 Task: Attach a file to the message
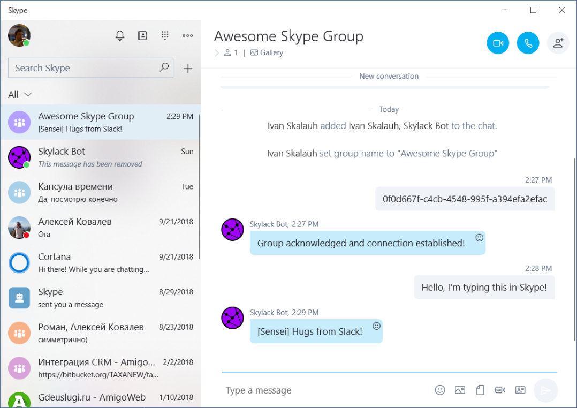[480, 390]
